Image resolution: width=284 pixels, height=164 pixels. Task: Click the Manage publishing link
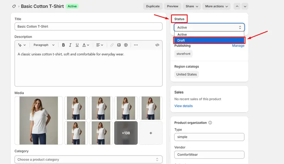pyautogui.click(x=238, y=46)
